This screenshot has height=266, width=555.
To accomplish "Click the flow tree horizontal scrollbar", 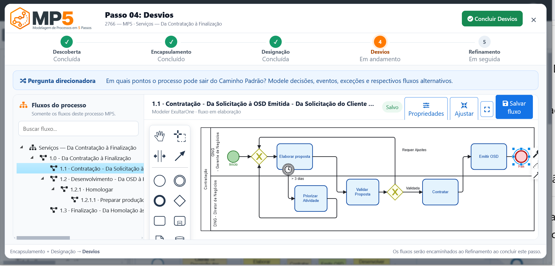I will [43, 238].
